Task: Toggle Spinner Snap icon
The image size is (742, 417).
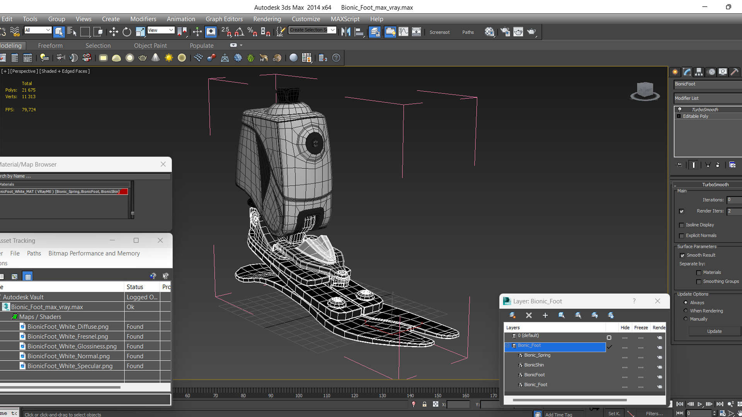Action: point(265,32)
